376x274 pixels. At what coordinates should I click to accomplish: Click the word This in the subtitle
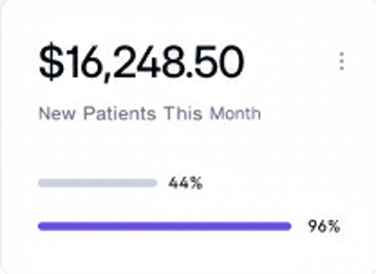(x=183, y=113)
